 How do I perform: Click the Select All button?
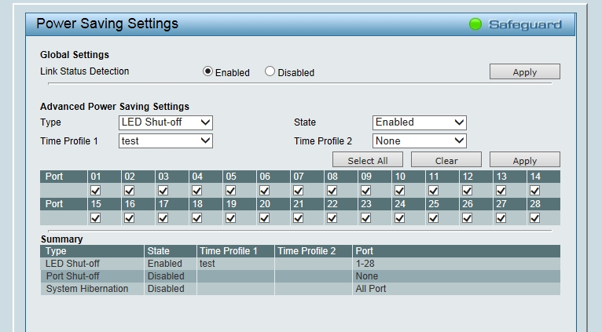(367, 160)
